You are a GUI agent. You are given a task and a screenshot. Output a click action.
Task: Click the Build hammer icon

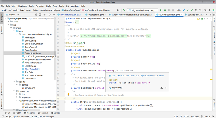[x=124, y=10]
